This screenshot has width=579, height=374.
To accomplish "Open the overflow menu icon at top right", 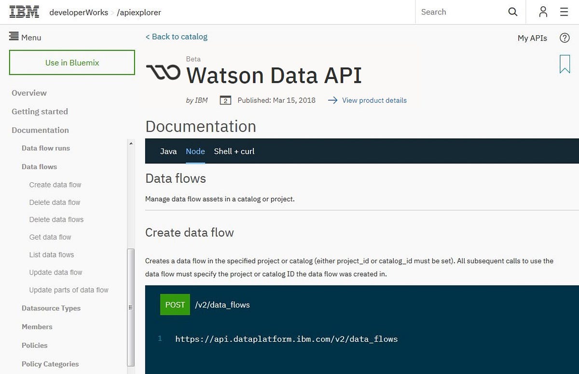I will coord(564,12).
